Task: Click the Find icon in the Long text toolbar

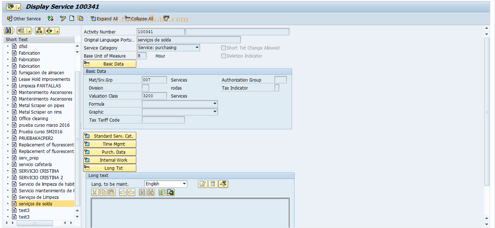Action: pos(142,192)
